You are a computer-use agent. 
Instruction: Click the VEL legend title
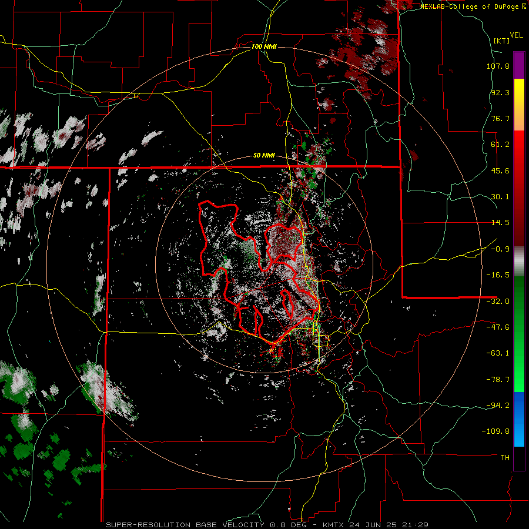coord(516,35)
